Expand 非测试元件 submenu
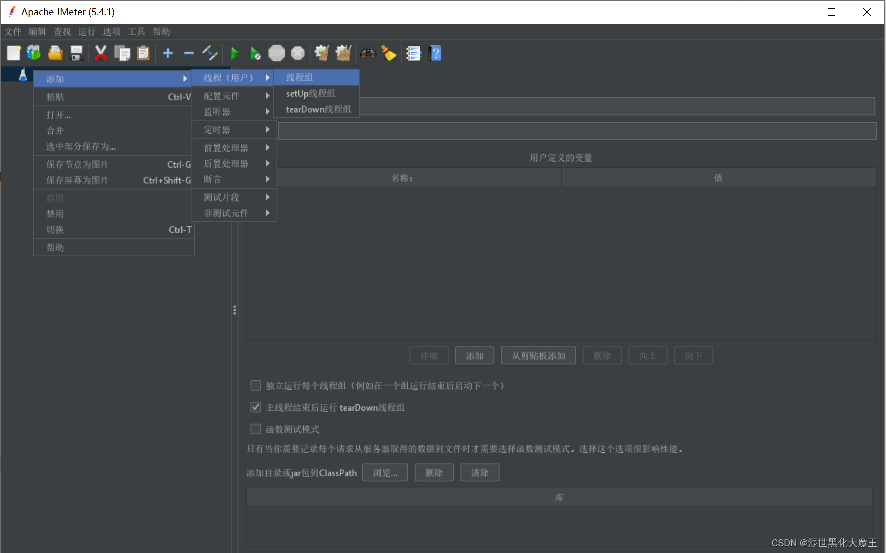 [x=234, y=213]
